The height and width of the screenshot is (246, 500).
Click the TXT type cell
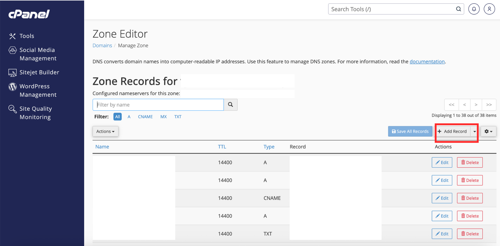coord(268,234)
